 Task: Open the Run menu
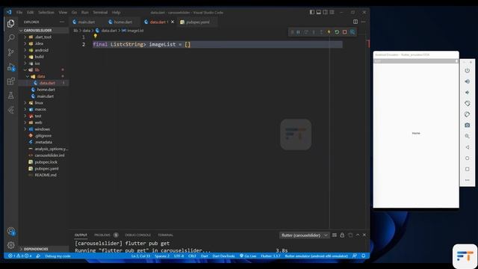pyautogui.click(x=84, y=12)
